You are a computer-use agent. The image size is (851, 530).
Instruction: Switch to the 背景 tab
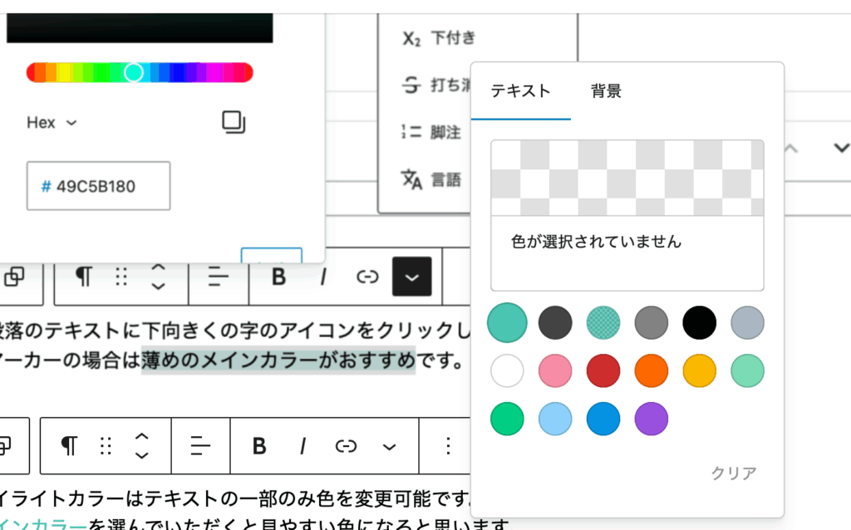606,91
